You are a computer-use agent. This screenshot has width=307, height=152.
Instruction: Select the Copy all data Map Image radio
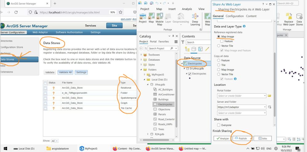point(218,70)
